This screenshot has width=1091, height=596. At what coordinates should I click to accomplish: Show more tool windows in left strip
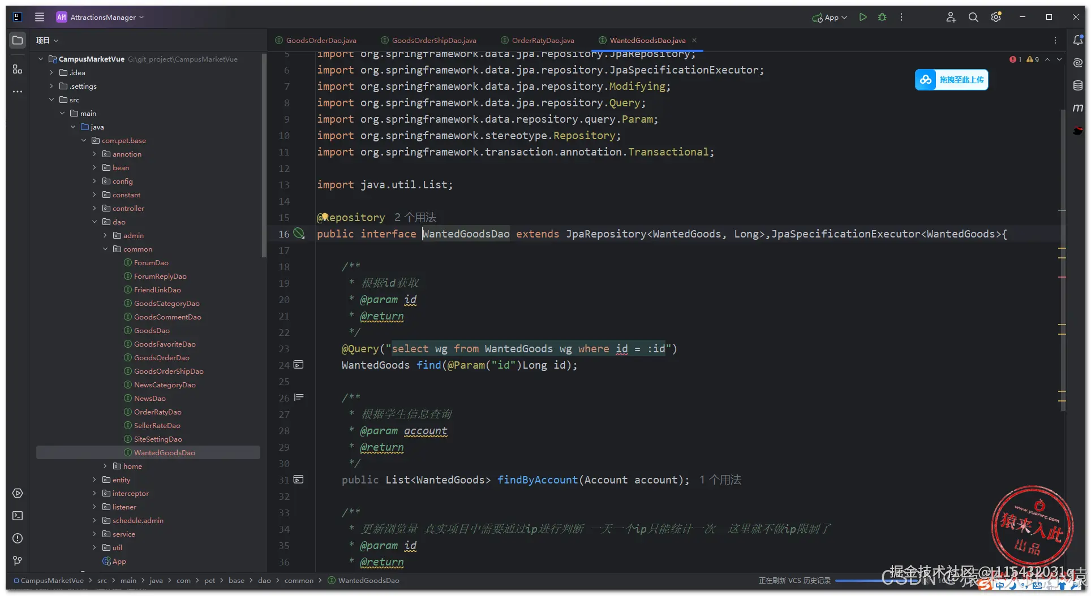18,91
